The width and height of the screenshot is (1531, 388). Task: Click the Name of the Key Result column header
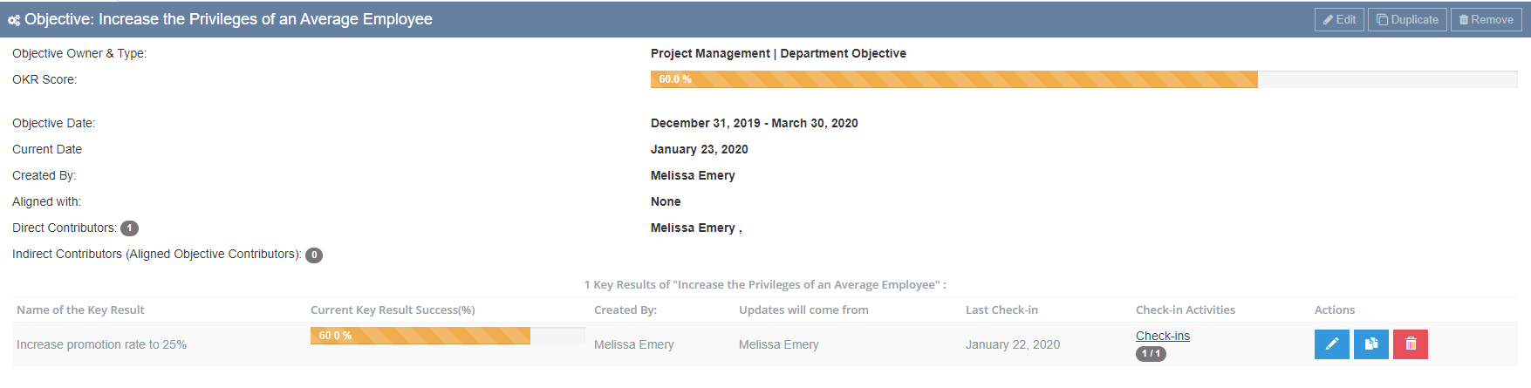[80, 310]
